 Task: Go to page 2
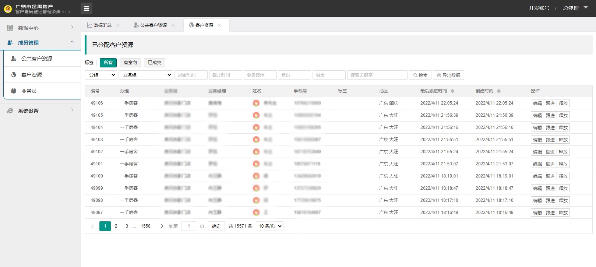[x=116, y=226]
